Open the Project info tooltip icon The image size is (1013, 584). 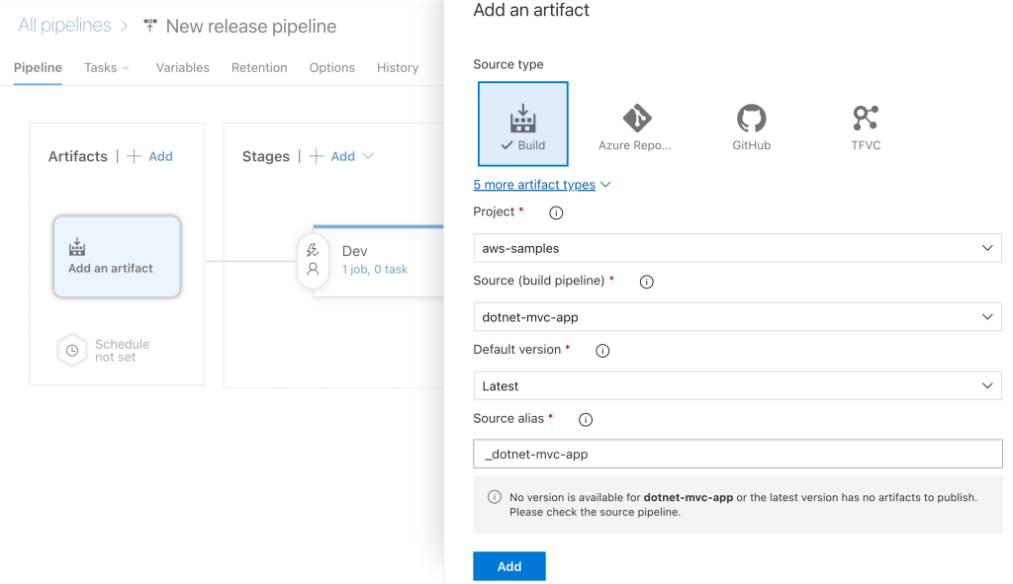[555, 211]
